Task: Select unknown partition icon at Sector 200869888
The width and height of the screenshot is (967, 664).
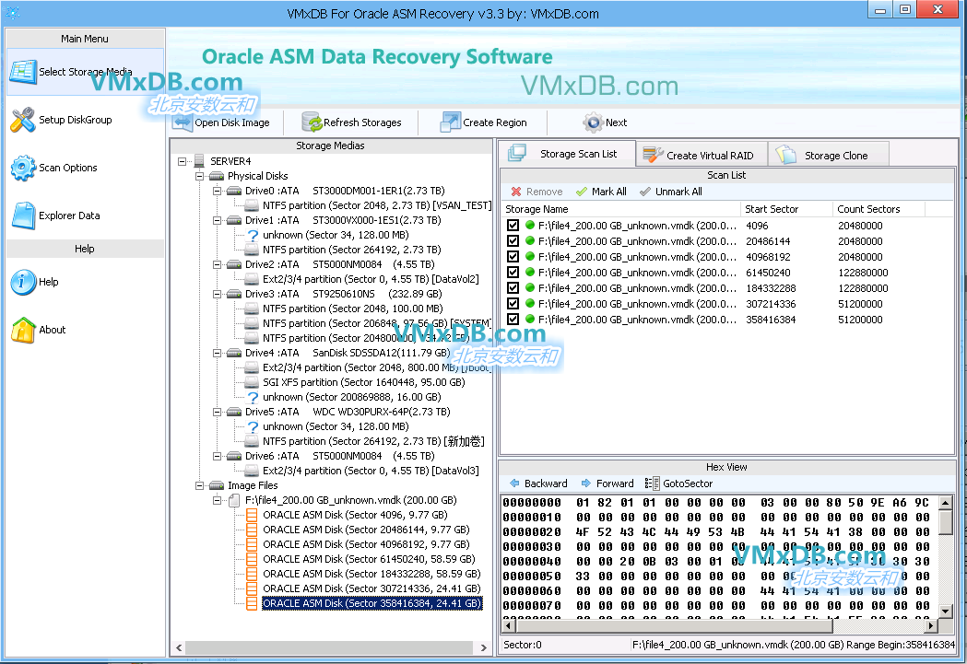Action: tap(253, 397)
